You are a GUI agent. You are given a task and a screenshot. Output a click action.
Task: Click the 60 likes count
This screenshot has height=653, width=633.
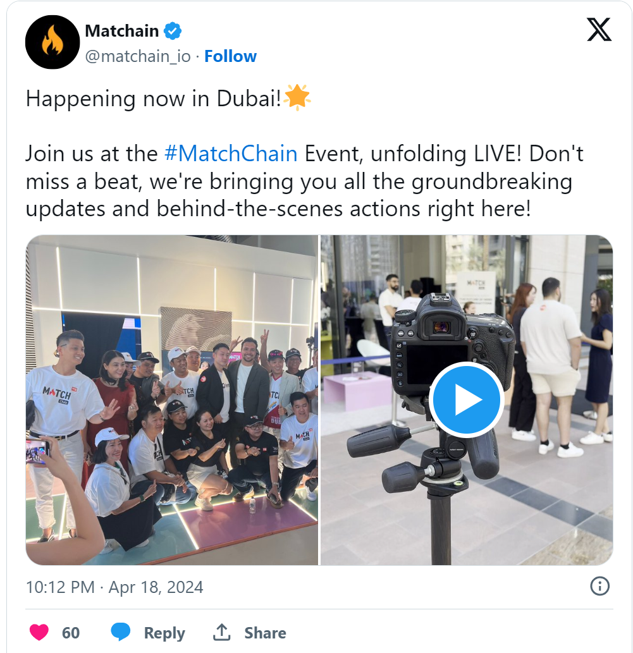click(x=71, y=633)
